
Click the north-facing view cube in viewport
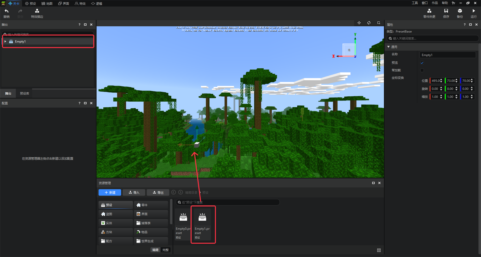coord(349,50)
